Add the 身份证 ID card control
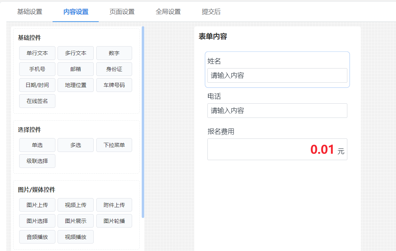 114,69
